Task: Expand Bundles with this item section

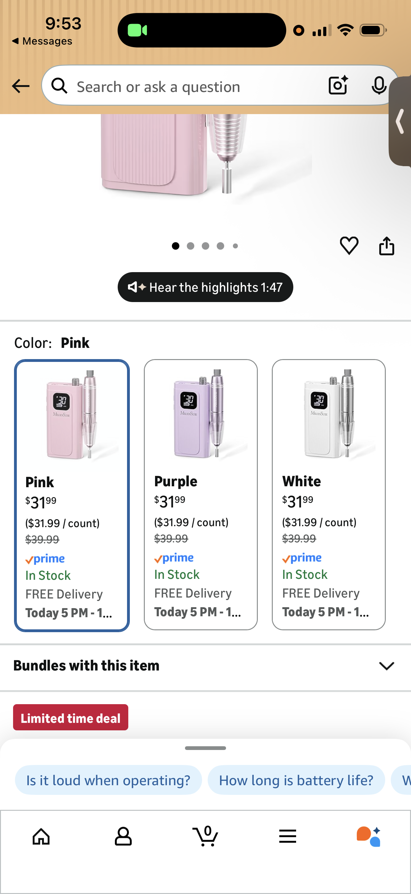Action: [x=205, y=666]
